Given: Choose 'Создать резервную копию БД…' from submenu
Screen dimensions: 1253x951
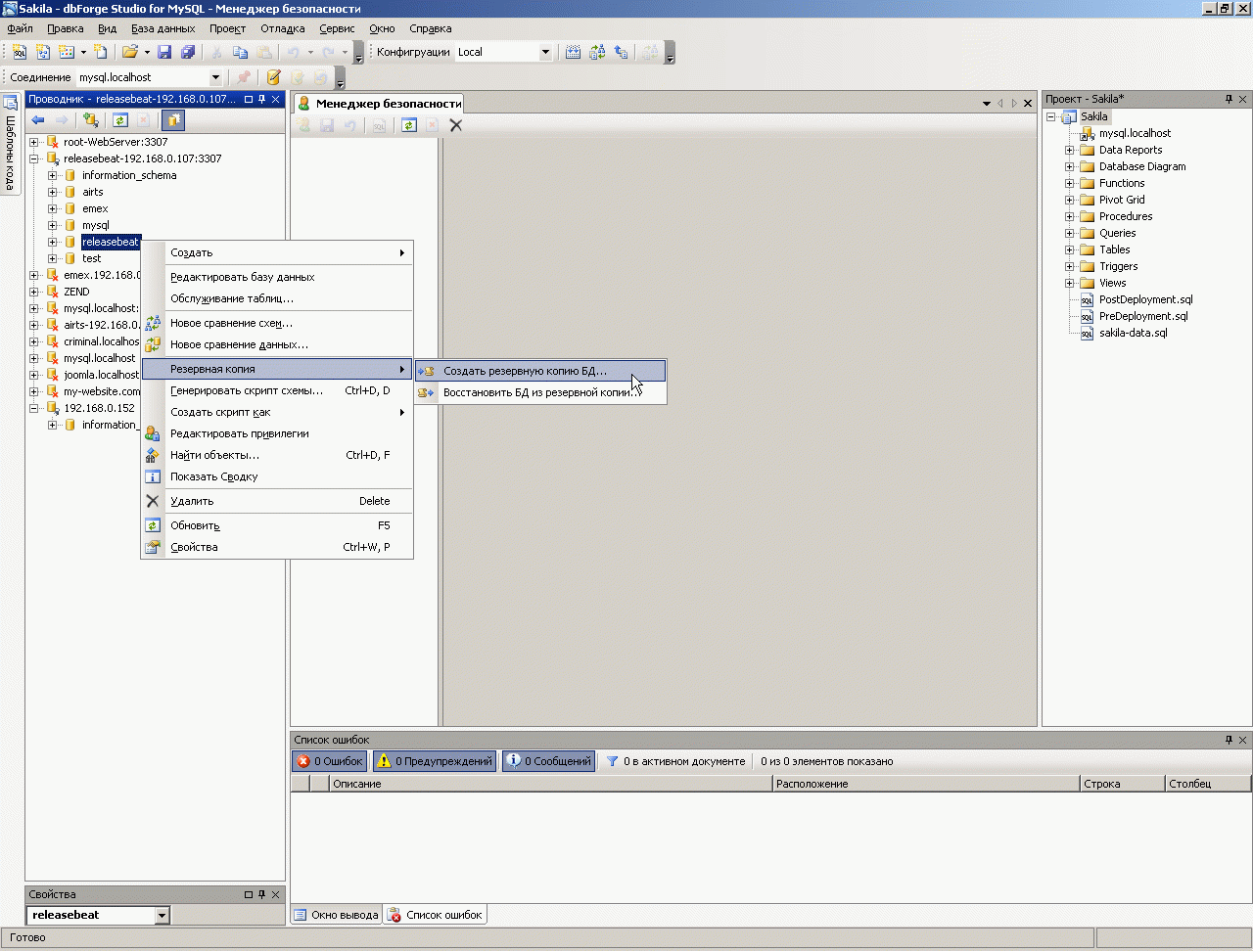Looking at the screenshot, I should pos(540,371).
